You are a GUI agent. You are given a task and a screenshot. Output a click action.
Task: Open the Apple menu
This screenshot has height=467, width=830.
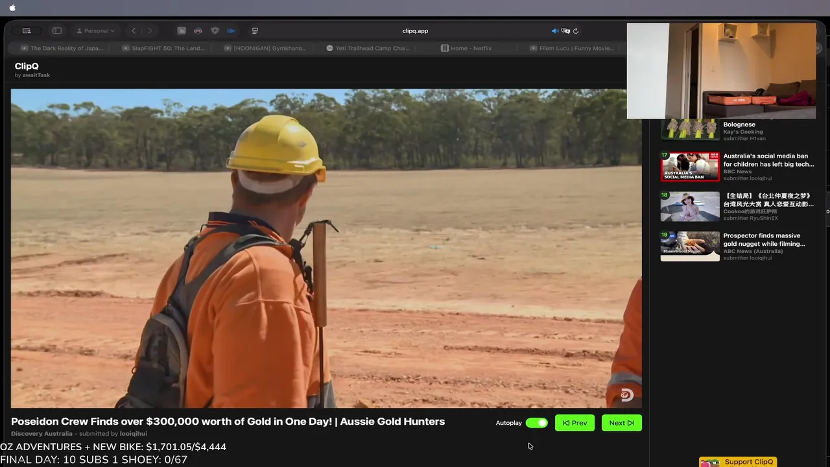pos(12,8)
